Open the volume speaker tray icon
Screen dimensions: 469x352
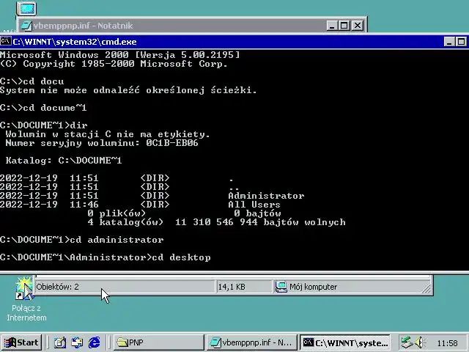(421, 342)
